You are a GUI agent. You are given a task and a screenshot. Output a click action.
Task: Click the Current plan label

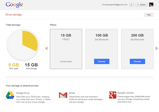click(x=66, y=61)
